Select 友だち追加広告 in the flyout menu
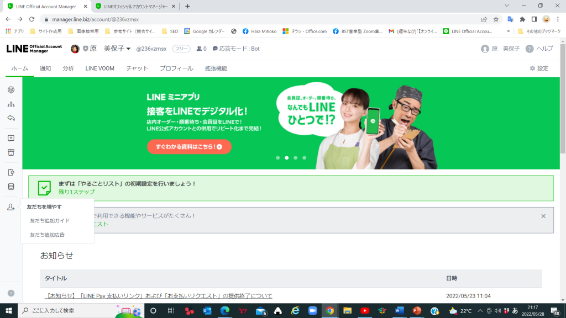566x318 pixels. pyautogui.click(x=47, y=235)
